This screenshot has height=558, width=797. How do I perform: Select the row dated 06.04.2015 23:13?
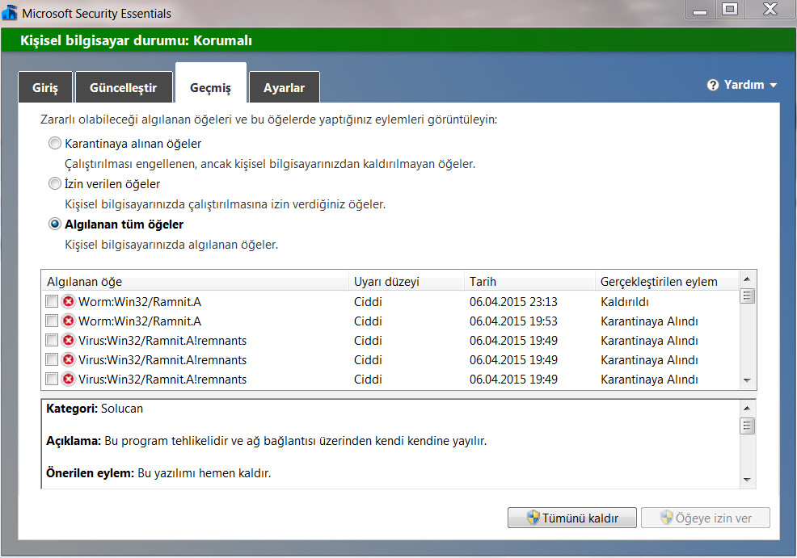coord(390,301)
